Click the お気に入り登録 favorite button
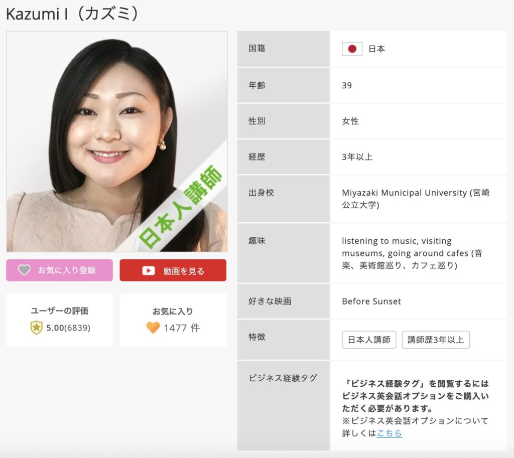514x458 pixels. tap(59, 270)
